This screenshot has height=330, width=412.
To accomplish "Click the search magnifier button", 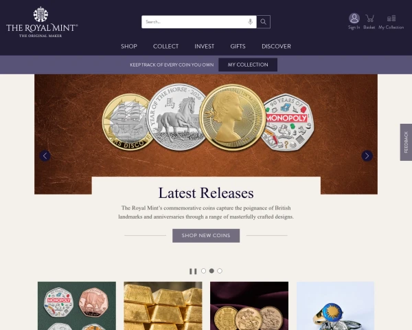I will [x=263, y=22].
